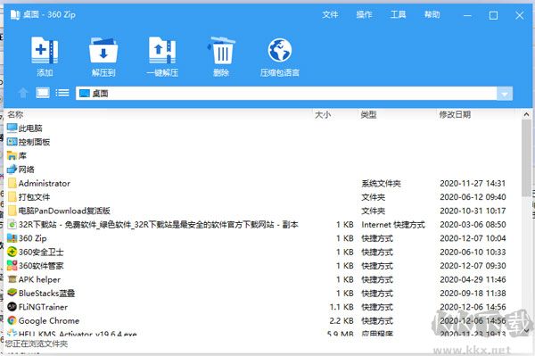535x356 pixels.
Task: Click the date 2020-04-29 11:46
Action: 473,279
